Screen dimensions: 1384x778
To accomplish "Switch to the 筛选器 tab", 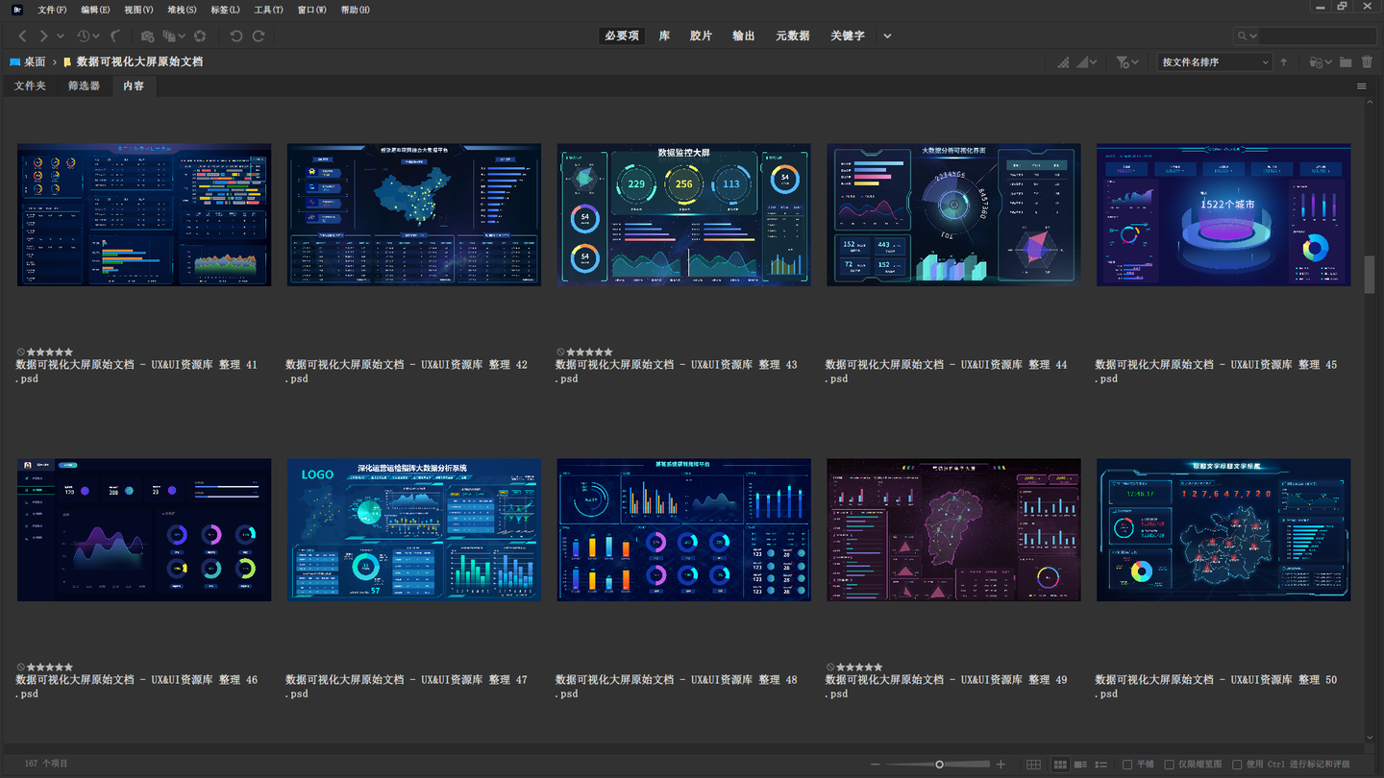I will point(84,85).
